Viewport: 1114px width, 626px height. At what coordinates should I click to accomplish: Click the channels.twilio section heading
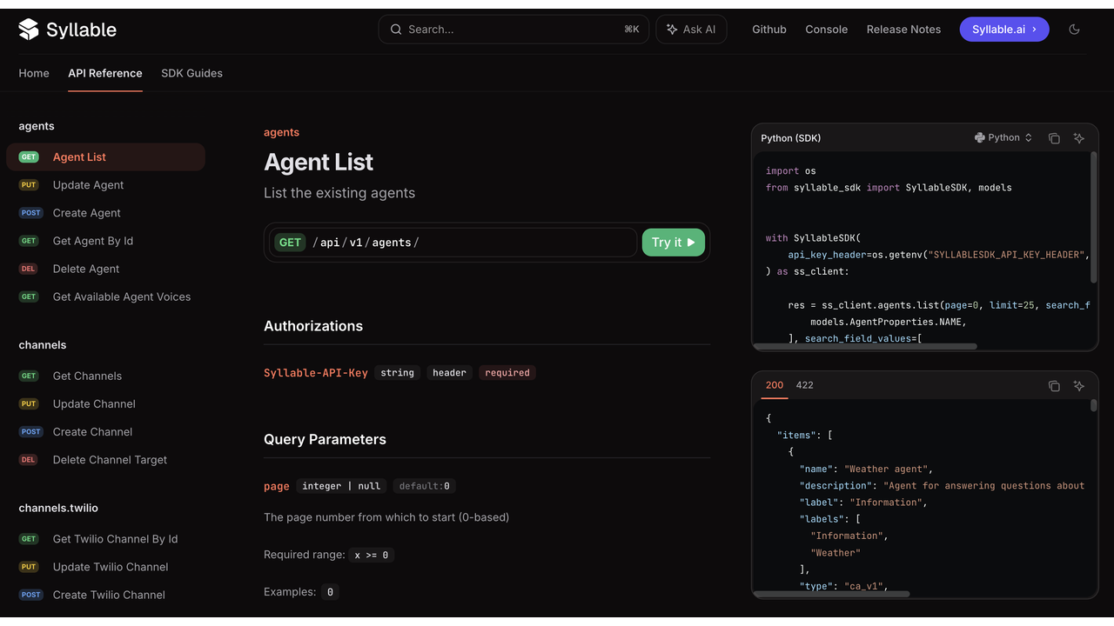coord(58,508)
